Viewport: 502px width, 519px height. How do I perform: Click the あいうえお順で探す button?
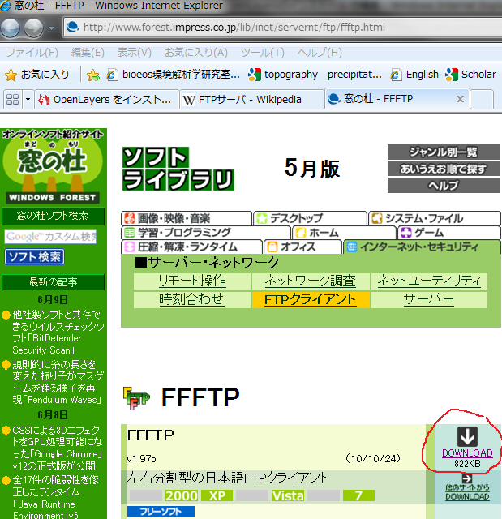[x=444, y=169]
